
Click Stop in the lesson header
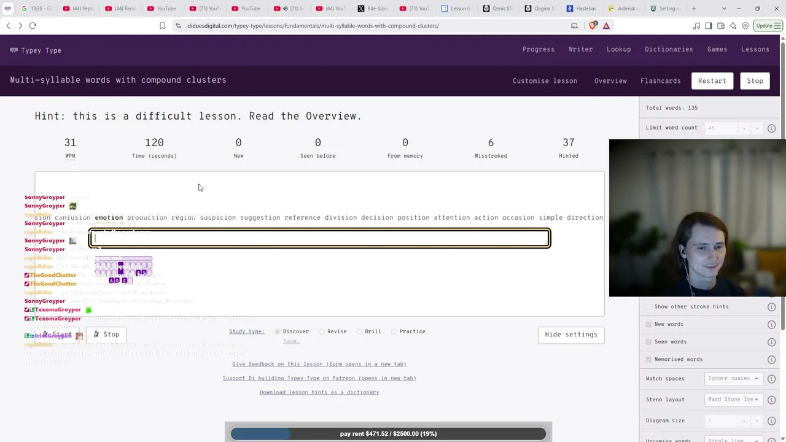pos(755,81)
